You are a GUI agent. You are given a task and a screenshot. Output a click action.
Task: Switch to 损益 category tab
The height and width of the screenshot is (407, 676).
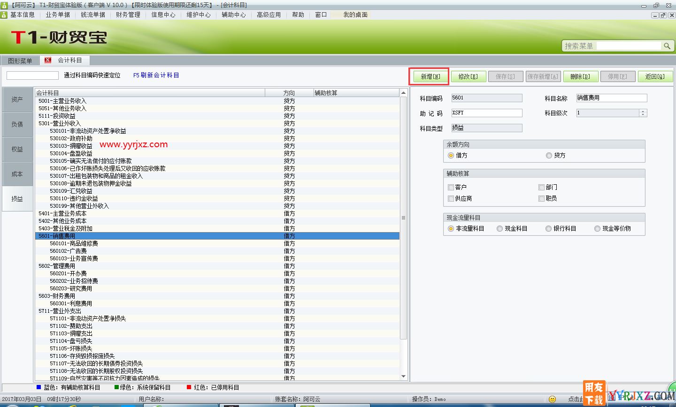(x=17, y=199)
